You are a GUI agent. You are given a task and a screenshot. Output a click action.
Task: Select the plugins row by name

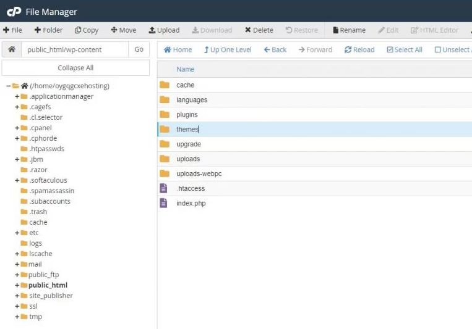187,114
